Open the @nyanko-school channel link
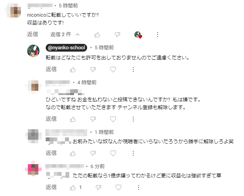 [67, 48]
